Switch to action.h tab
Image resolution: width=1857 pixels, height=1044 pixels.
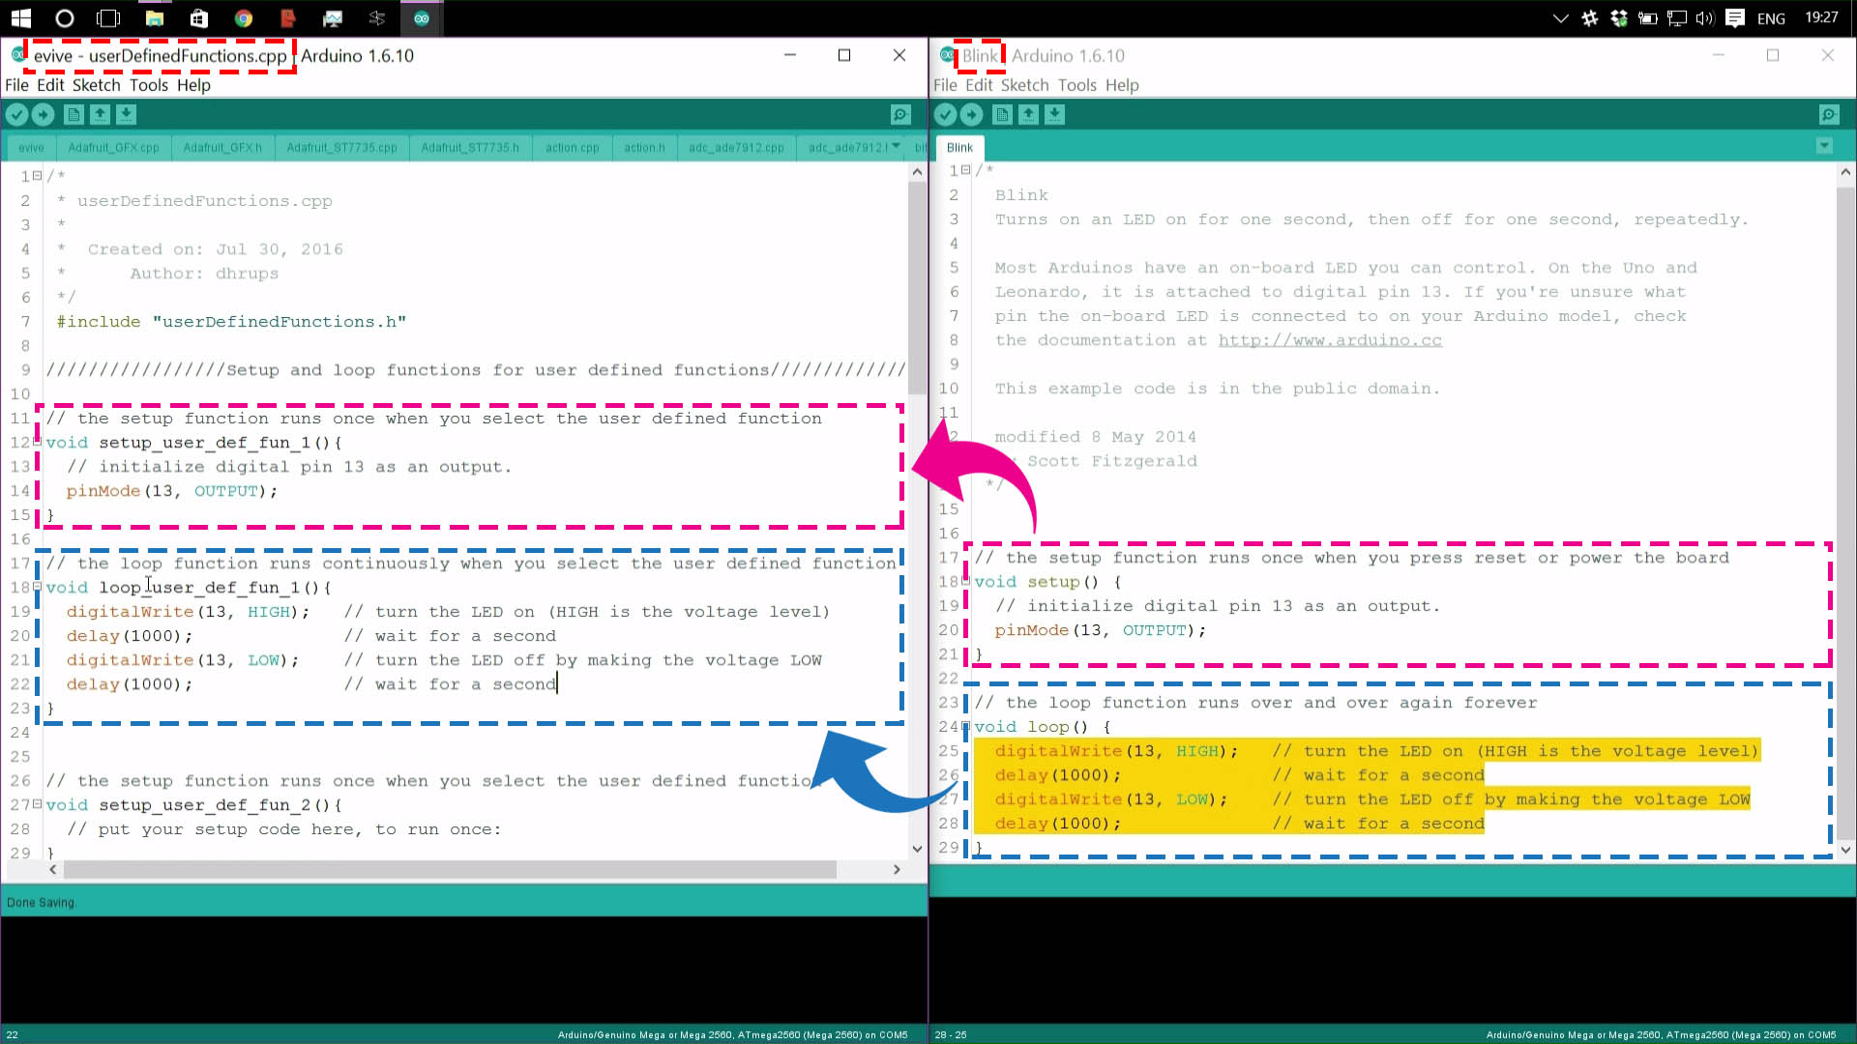[x=644, y=148]
